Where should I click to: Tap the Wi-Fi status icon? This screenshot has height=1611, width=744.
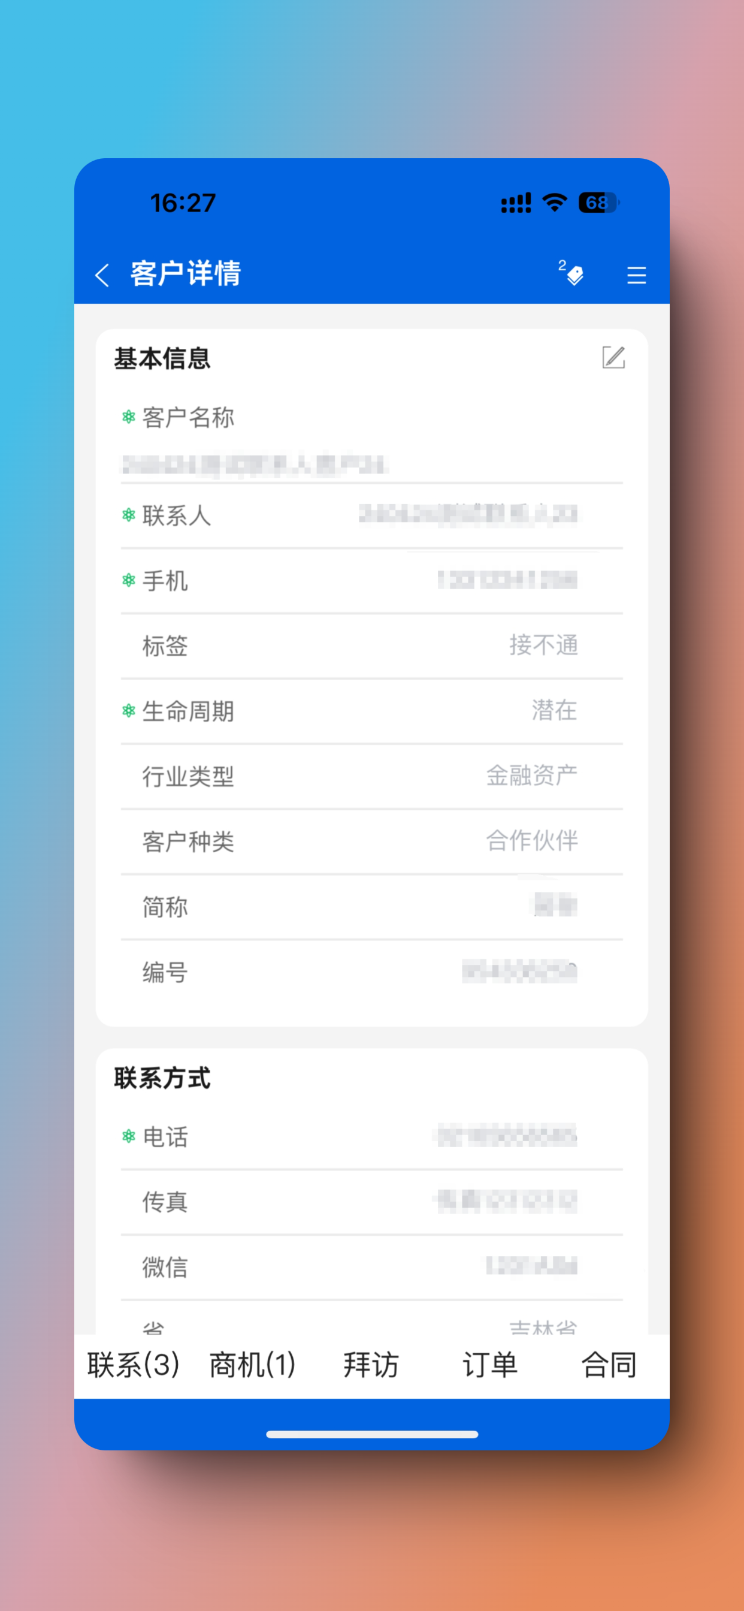[555, 202]
